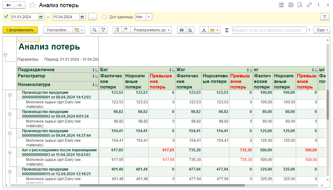
Task: Enable the Доп единицы checkbox
Action: tap(104, 17)
